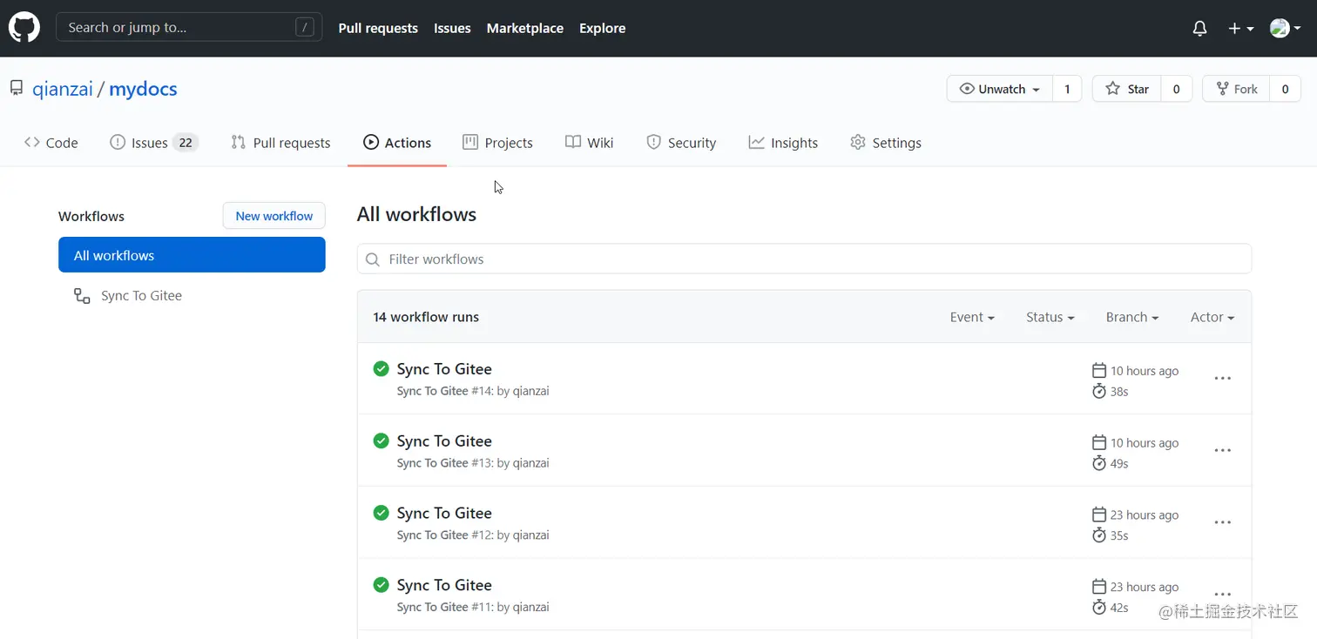Open Issues in top navigation

tap(452, 28)
